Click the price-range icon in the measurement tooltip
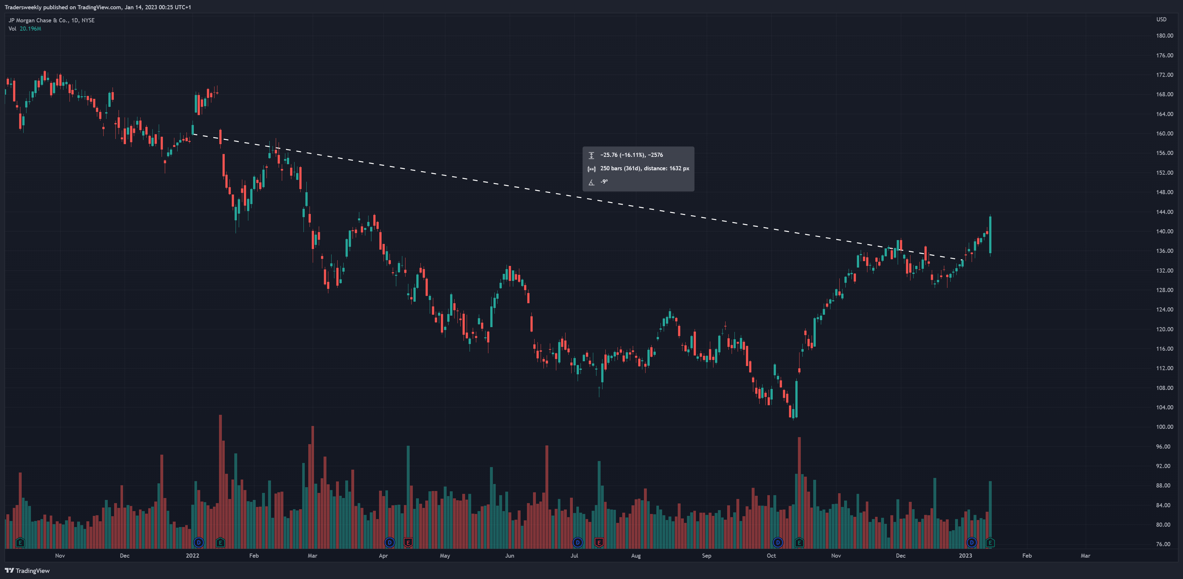 coord(592,155)
